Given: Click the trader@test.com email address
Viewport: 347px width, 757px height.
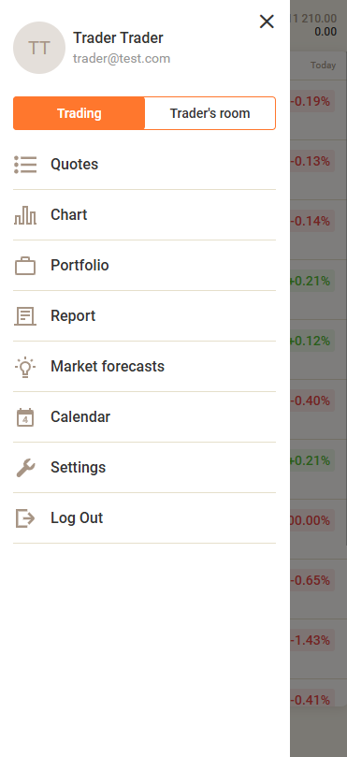Looking at the screenshot, I should [x=122, y=59].
